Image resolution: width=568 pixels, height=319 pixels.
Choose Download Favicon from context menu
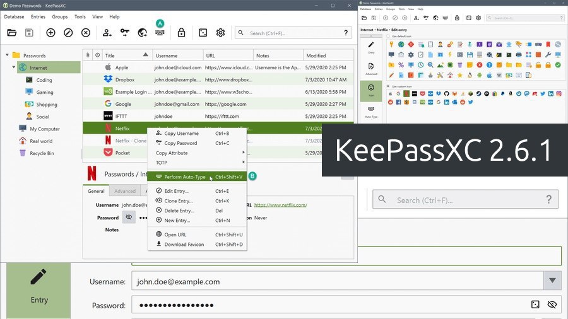coord(198,245)
